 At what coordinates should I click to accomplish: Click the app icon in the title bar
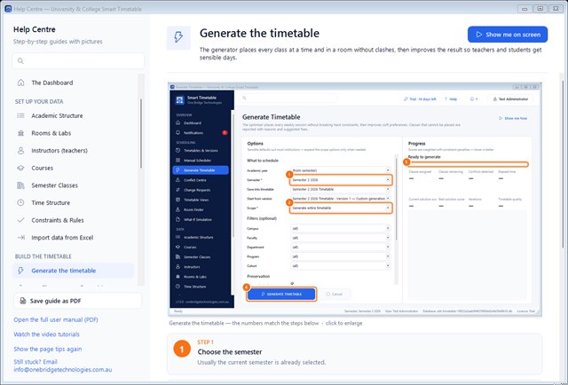coord(8,9)
